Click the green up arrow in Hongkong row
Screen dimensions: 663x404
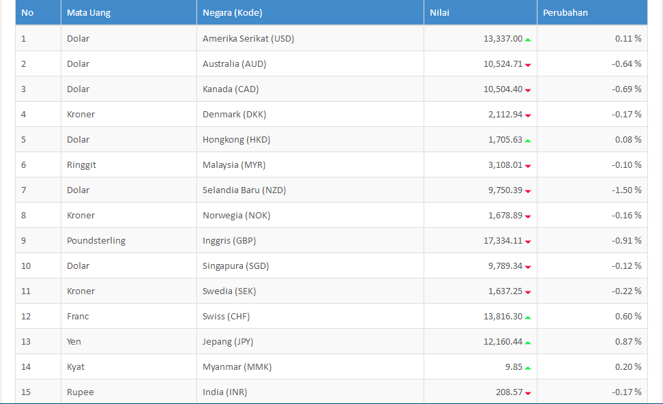coord(528,141)
